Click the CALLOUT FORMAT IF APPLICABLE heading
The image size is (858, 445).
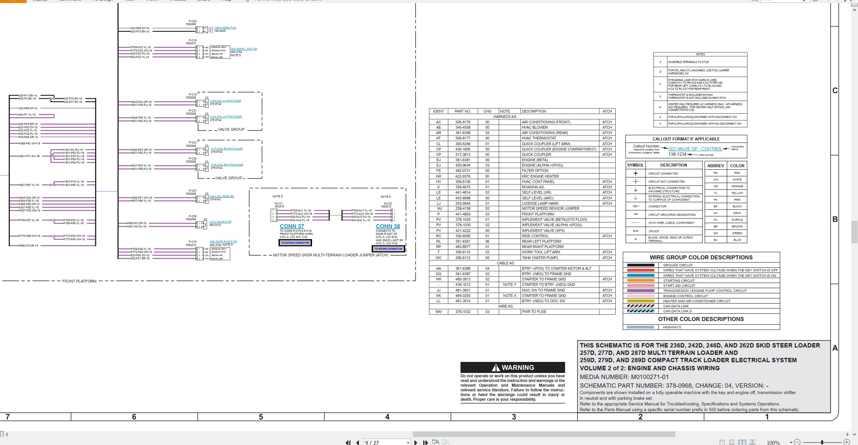(x=686, y=139)
